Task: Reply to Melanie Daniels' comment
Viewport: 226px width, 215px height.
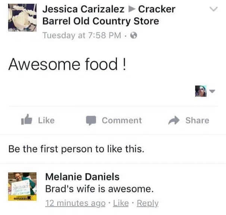Action: click(148, 203)
